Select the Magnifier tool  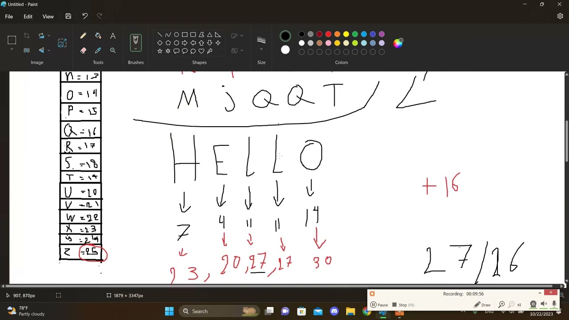(x=113, y=50)
